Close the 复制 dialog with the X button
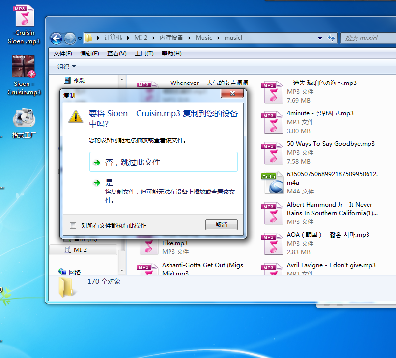396x358 pixels. pos(232,93)
